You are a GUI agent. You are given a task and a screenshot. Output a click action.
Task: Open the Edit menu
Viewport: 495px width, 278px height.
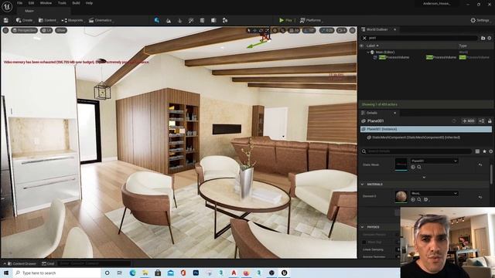click(x=31, y=3)
